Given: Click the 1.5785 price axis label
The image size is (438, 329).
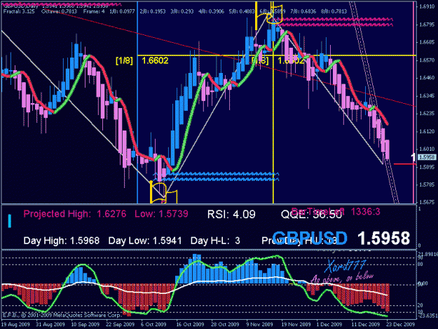Looking at the screenshot, I should (427, 184).
